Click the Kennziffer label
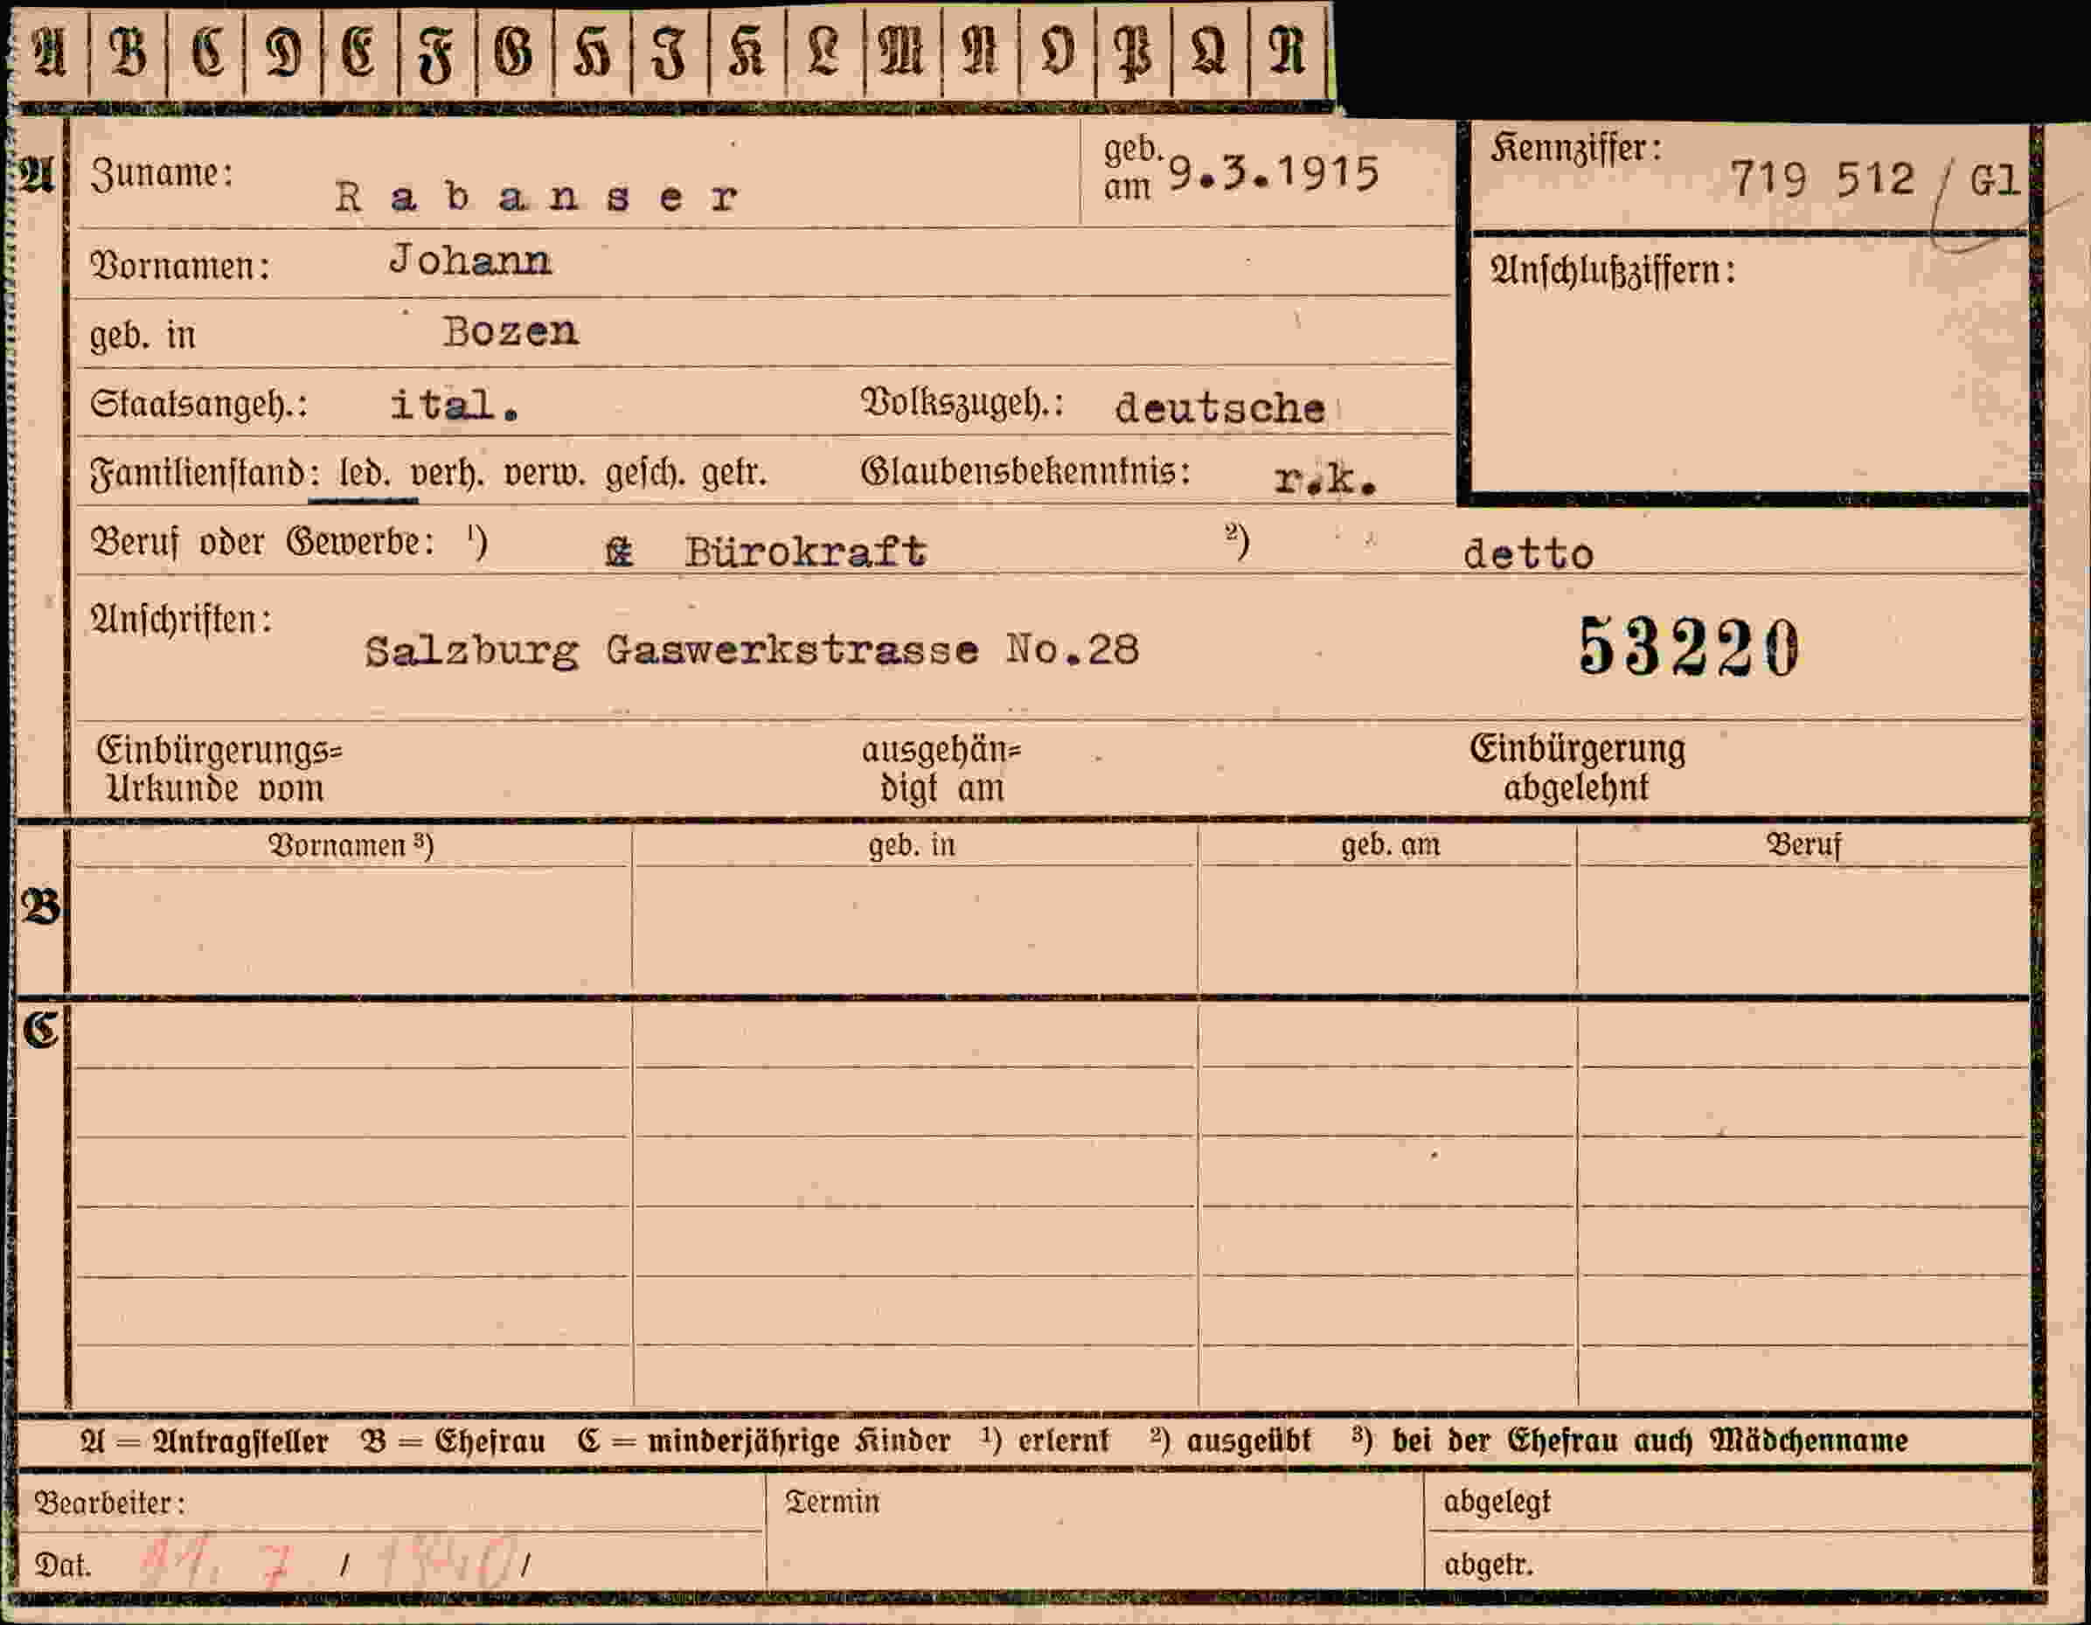 pyautogui.click(x=1576, y=149)
